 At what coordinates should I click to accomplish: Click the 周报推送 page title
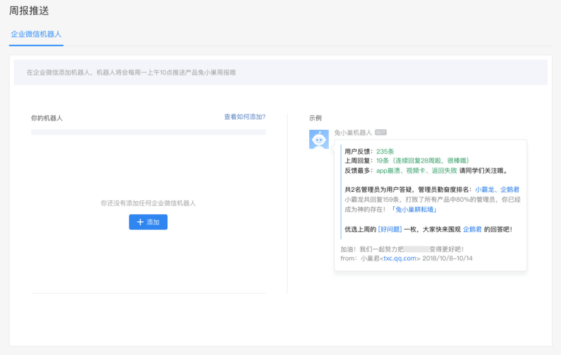29,11
